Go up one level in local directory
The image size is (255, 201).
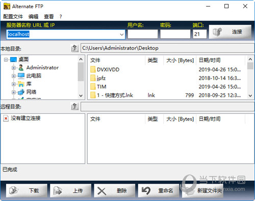(74, 48)
